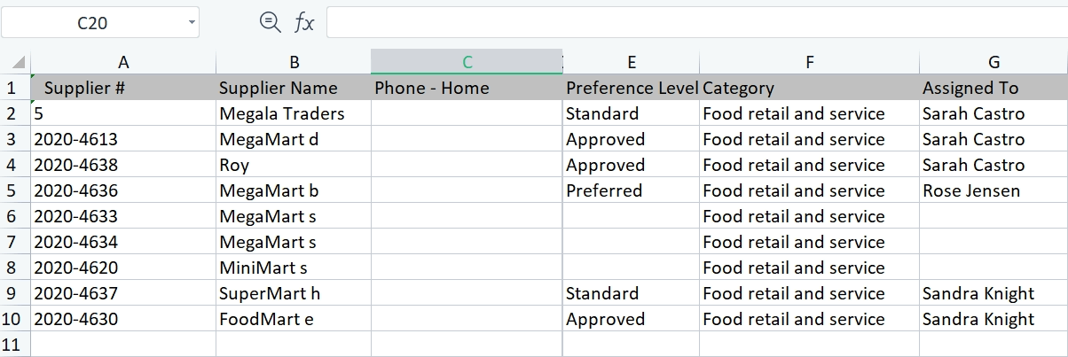Click inside the Name Box showing C20
Viewport: 1068px width, 357px height.
point(92,23)
